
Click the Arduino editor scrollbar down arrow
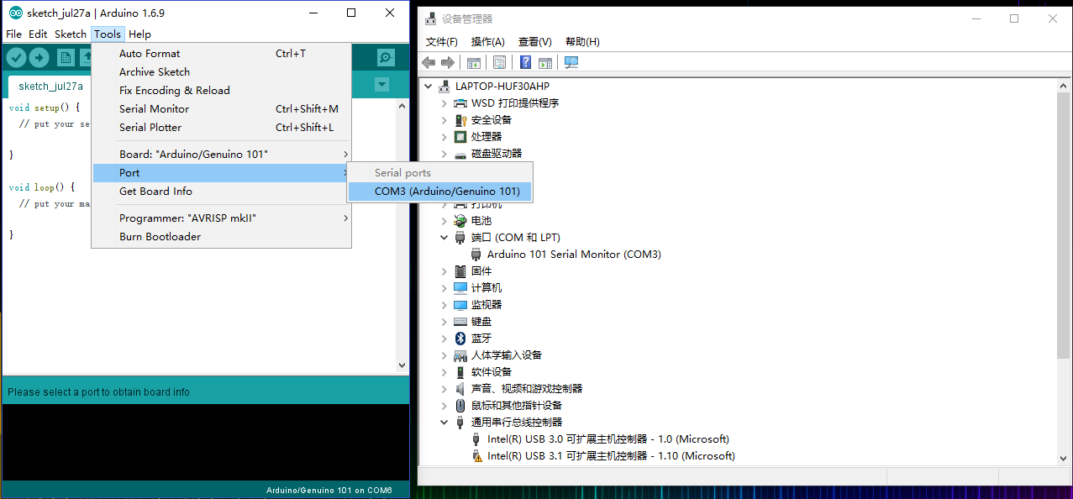coord(402,365)
